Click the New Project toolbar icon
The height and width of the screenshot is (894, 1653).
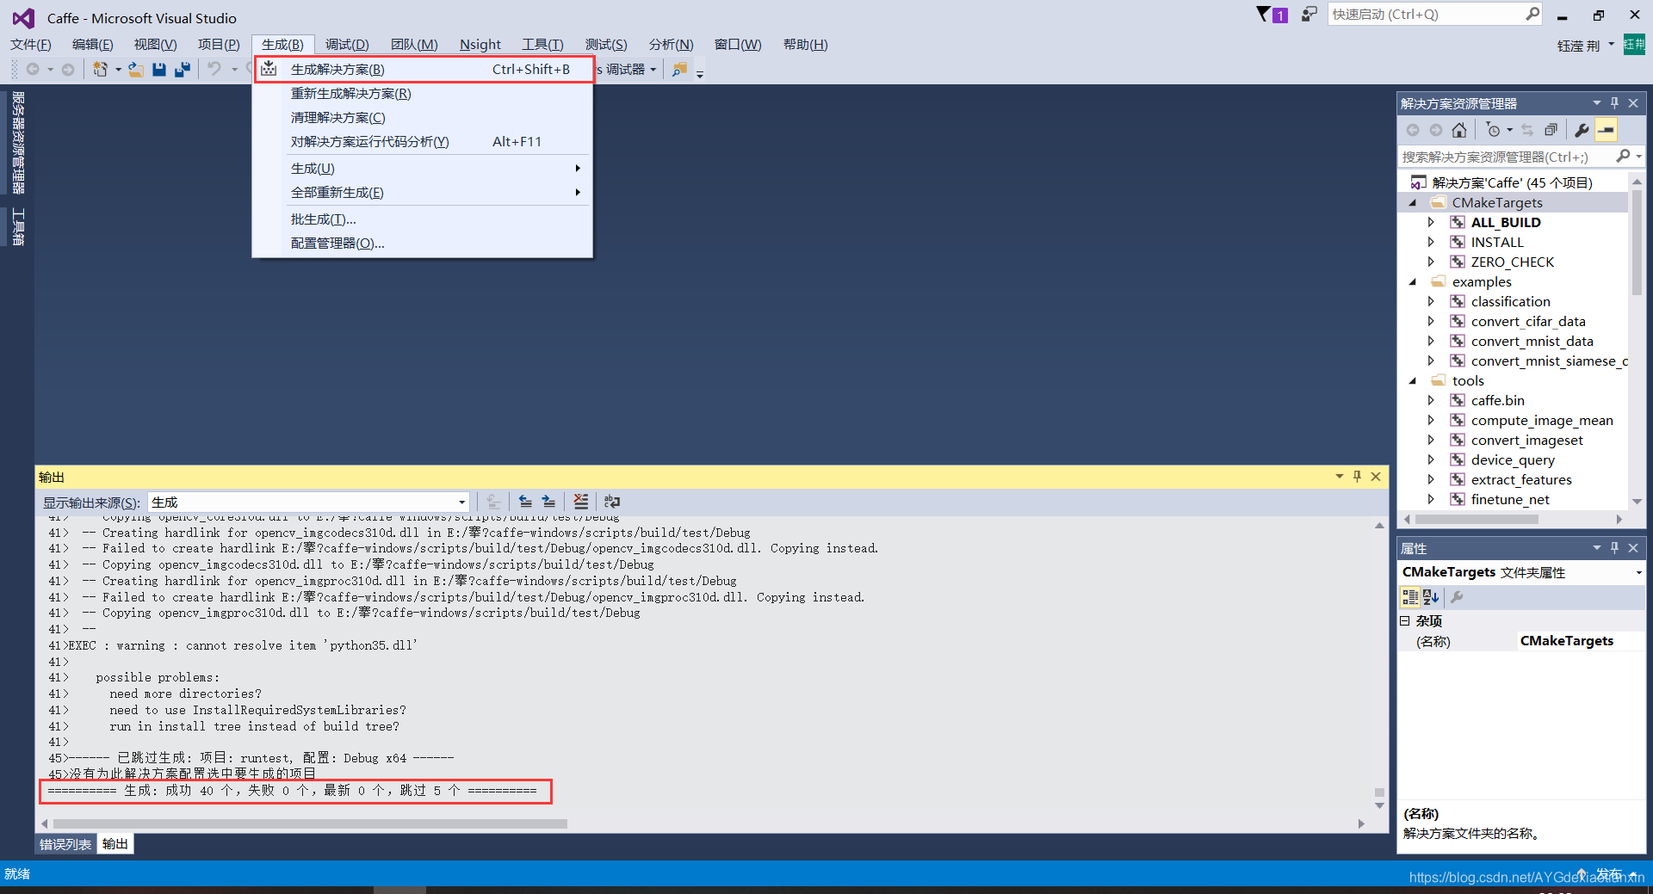101,69
